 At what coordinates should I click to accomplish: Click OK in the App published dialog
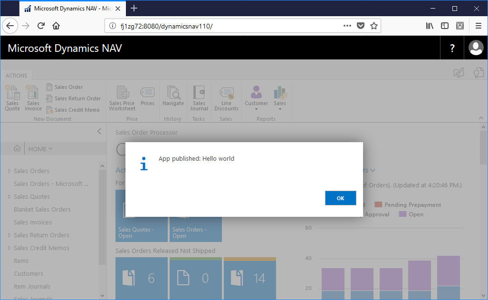click(x=341, y=198)
